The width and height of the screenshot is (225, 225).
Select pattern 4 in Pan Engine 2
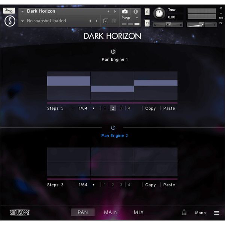coord(129,185)
